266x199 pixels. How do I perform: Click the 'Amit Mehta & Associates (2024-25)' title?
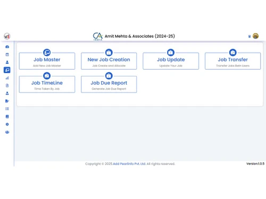(140, 36)
